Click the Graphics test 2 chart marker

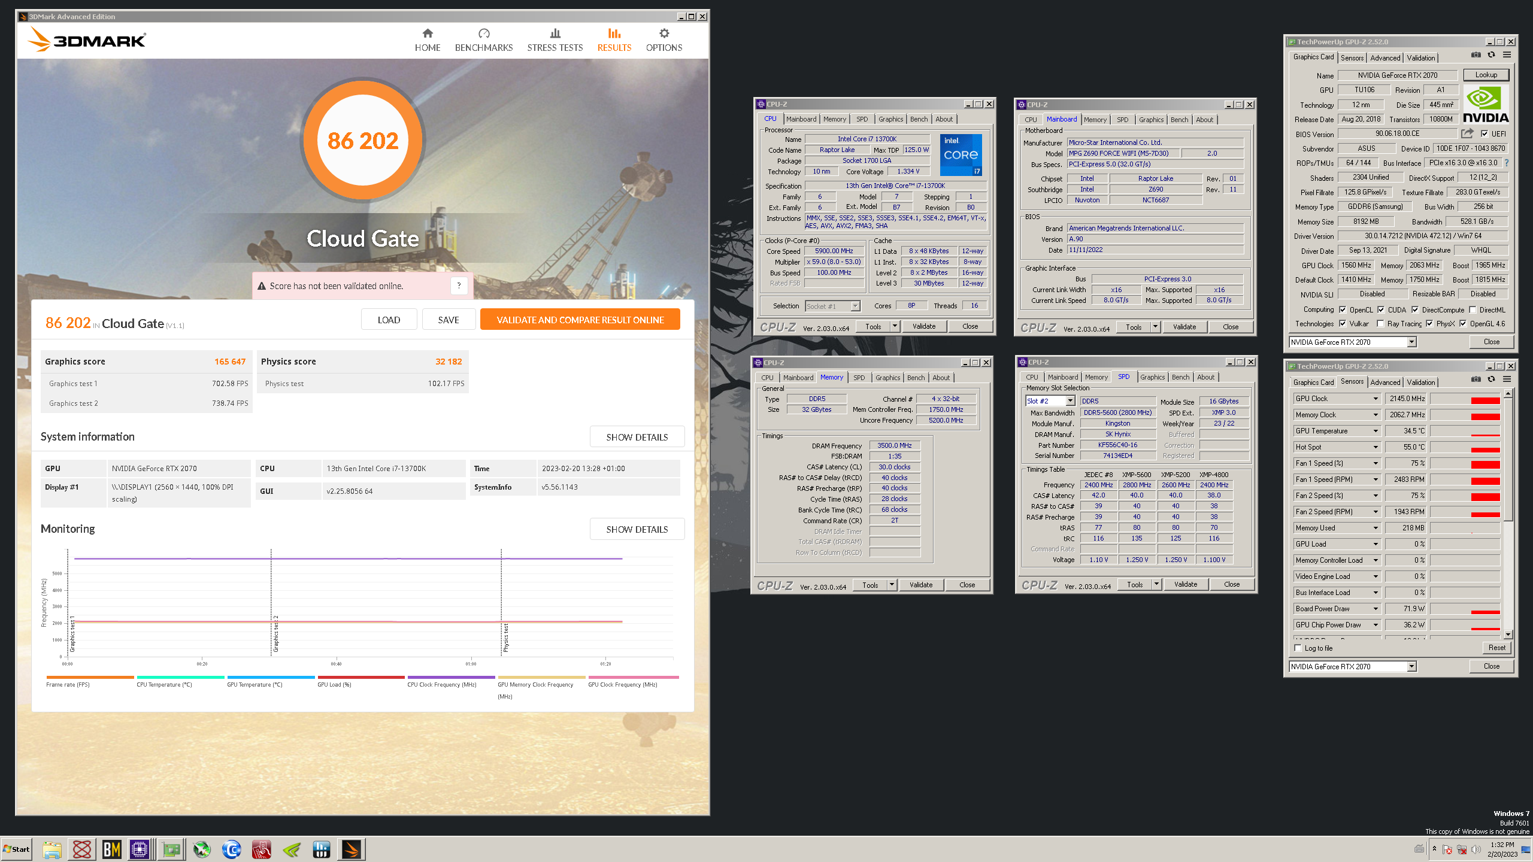pyautogui.click(x=275, y=633)
